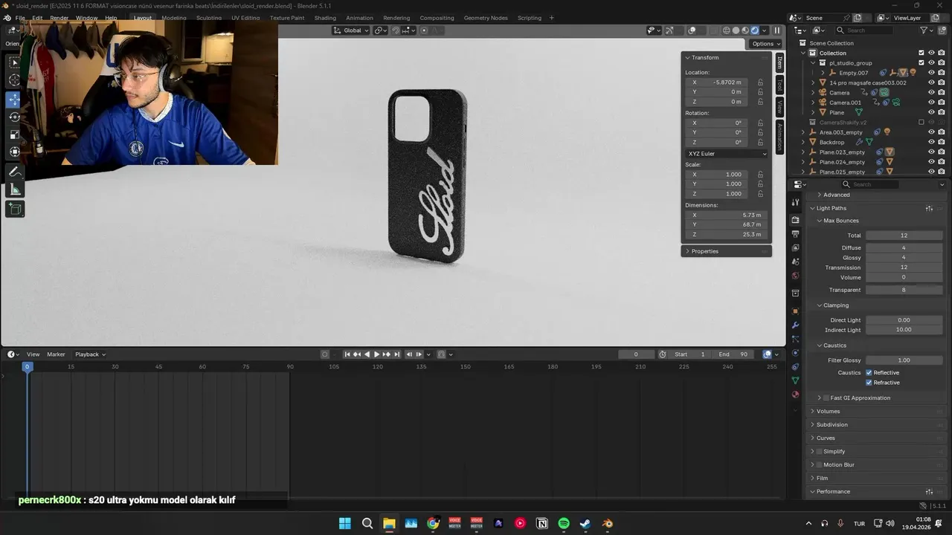Expand the Subdivision panel
Viewport: 952px width, 535px height.
pos(832,424)
